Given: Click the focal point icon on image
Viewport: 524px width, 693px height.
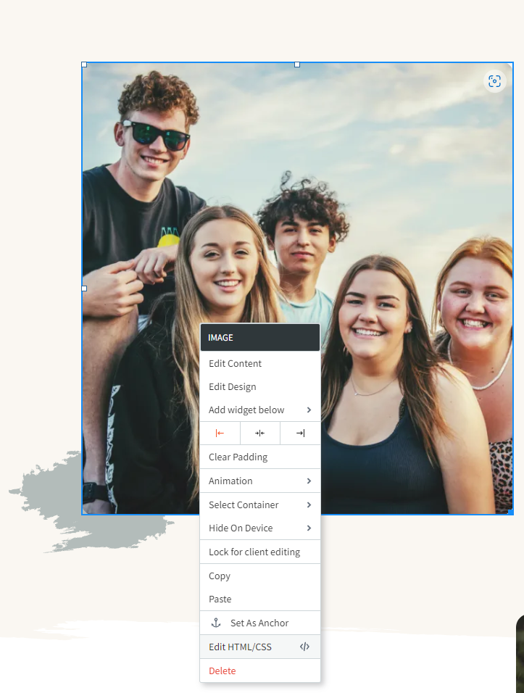Looking at the screenshot, I should (x=494, y=81).
